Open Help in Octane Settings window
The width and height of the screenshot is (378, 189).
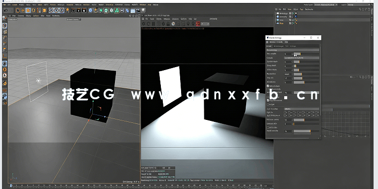286,42
